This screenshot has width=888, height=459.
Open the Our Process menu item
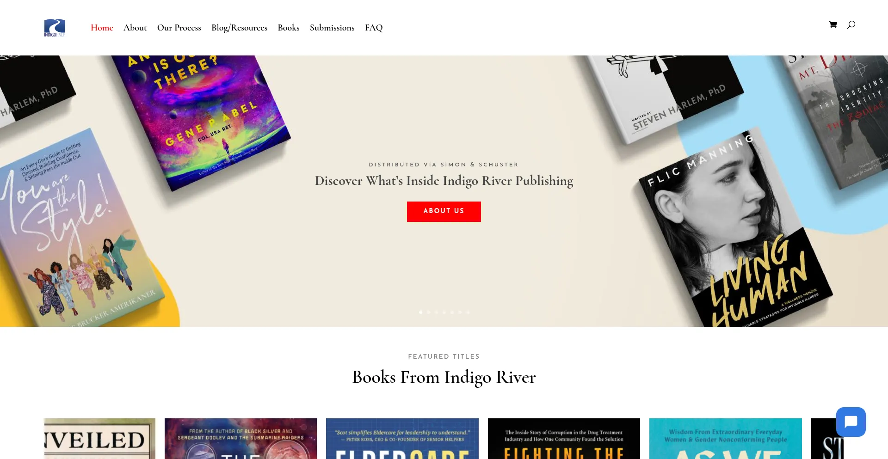(x=179, y=28)
